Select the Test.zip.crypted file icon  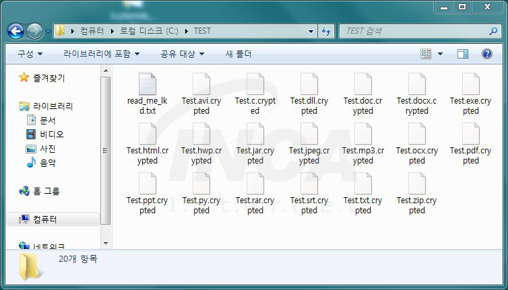coord(417,184)
